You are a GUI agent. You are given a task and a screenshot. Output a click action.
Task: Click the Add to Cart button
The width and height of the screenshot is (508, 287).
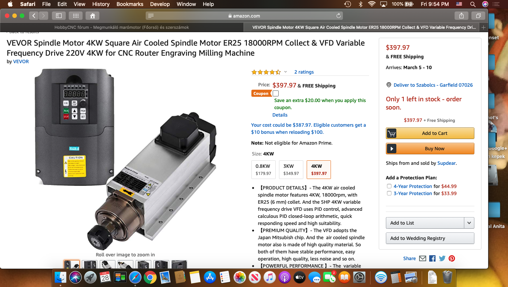point(430,133)
